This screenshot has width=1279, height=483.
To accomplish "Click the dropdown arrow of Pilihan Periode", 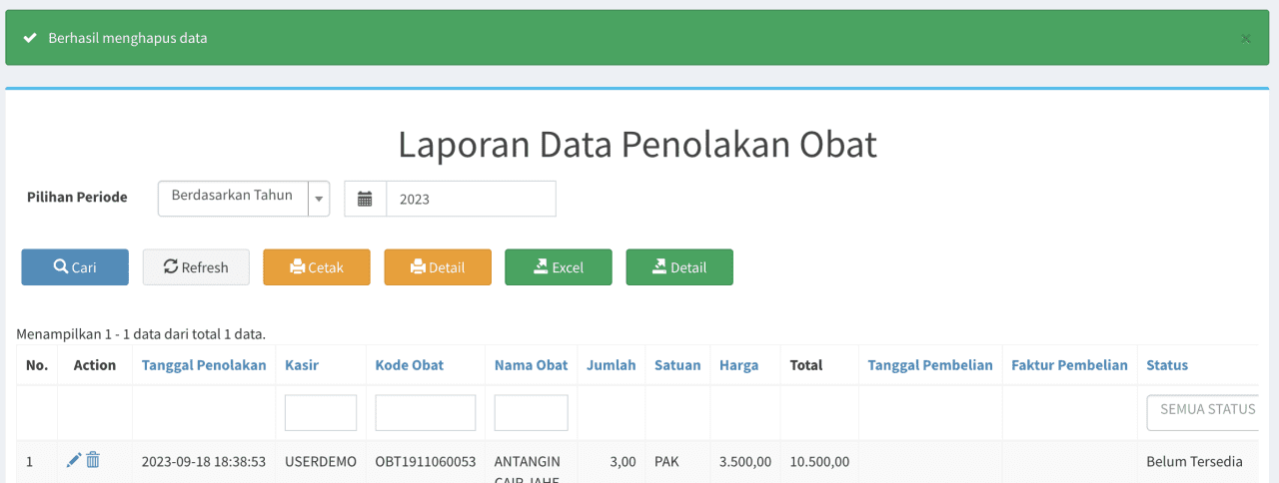I will (319, 199).
